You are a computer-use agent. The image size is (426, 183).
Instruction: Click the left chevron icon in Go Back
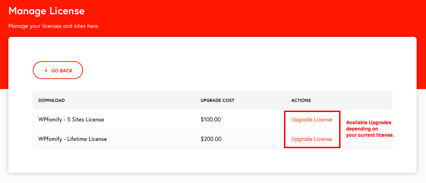click(x=46, y=71)
